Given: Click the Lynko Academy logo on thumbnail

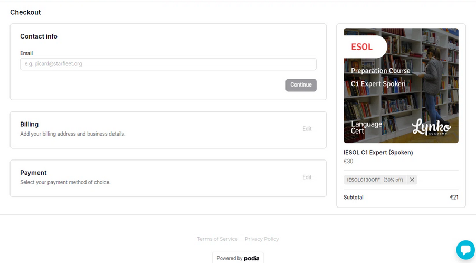Looking at the screenshot, I should click(431, 127).
